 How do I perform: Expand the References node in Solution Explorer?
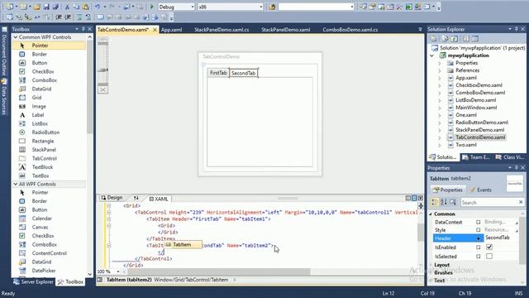click(x=440, y=70)
